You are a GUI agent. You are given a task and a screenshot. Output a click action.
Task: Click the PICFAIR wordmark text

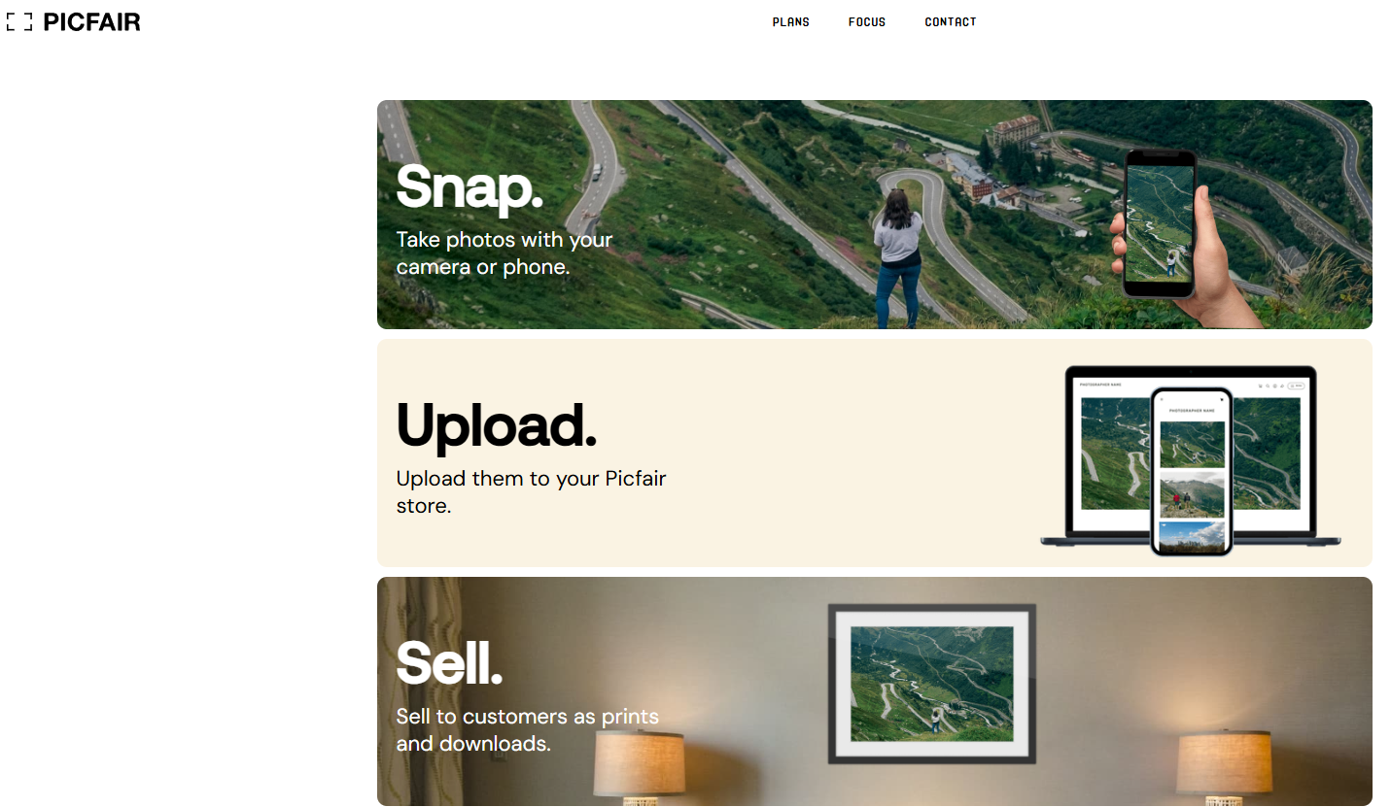click(x=92, y=21)
